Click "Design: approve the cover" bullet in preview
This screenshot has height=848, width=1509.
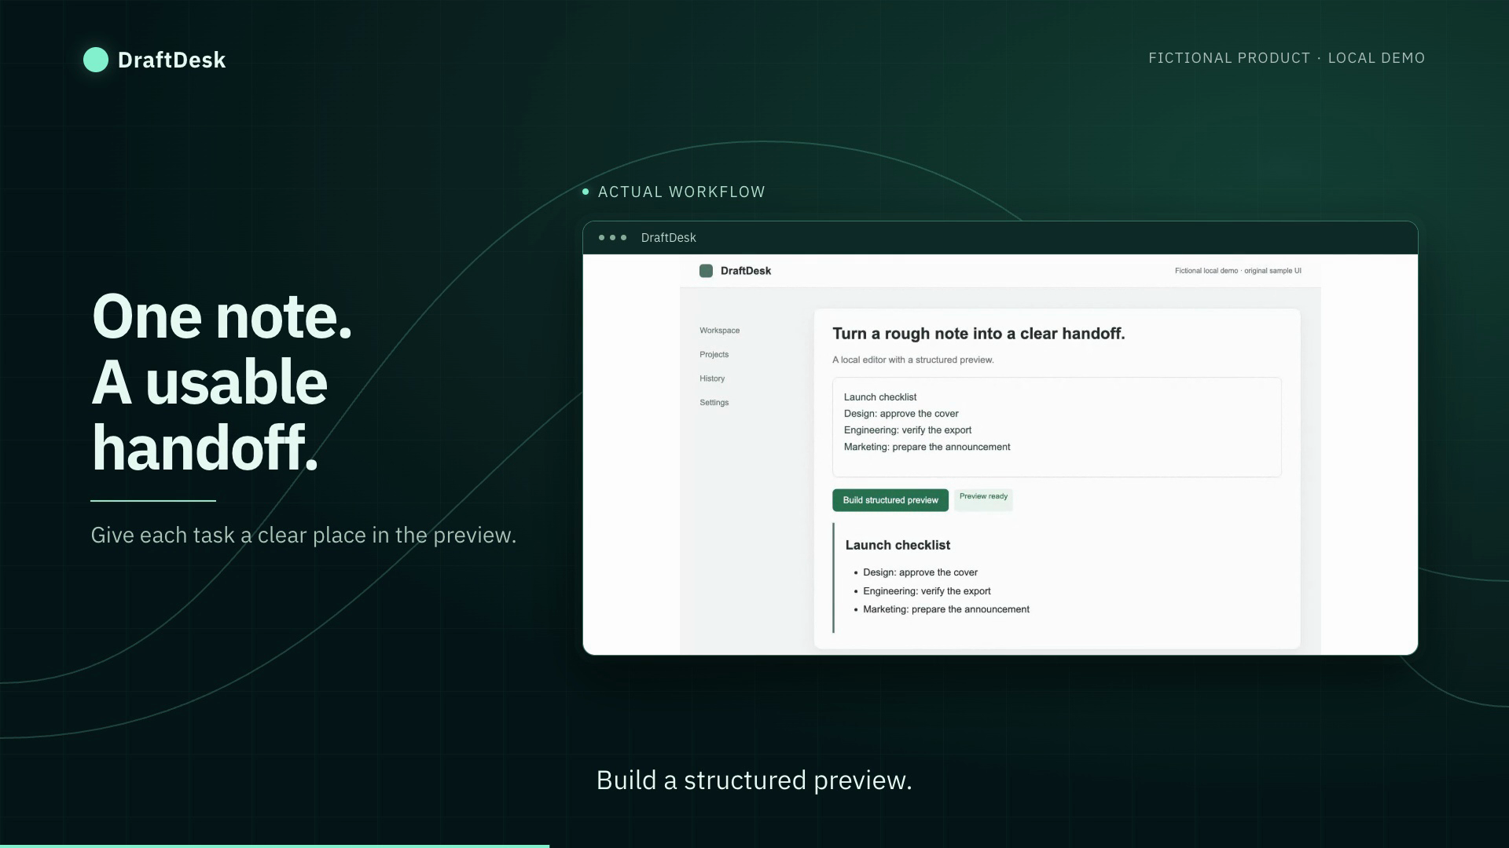(920, 572)
